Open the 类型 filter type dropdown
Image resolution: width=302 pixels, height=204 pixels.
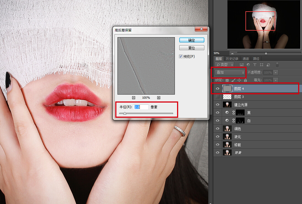click(225, 65)
